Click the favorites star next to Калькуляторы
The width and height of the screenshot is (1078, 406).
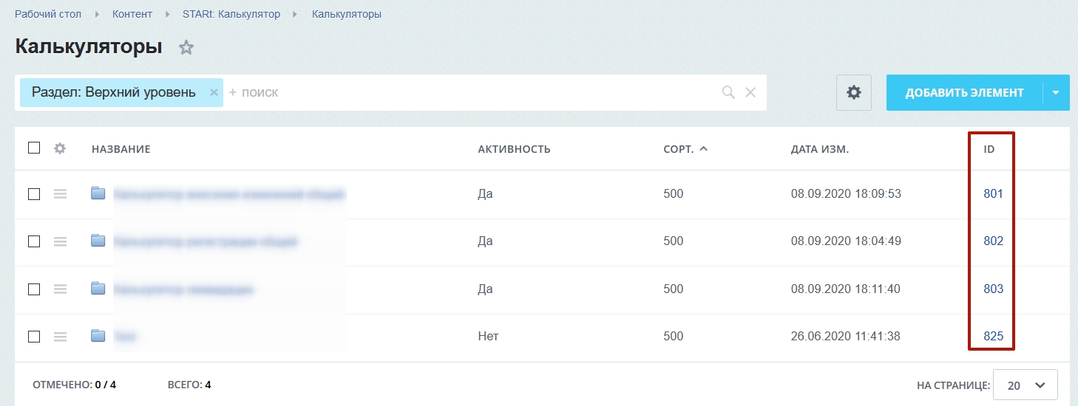pos(186,48)
